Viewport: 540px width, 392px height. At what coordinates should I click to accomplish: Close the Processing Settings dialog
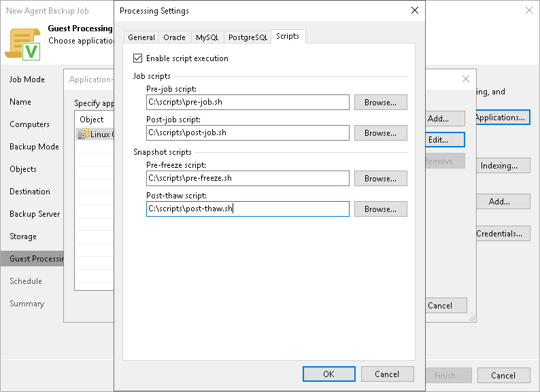415,10
